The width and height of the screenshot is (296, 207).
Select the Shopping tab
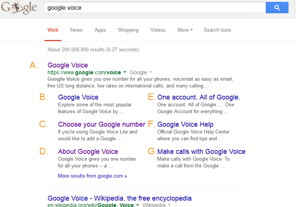(128, 30)
